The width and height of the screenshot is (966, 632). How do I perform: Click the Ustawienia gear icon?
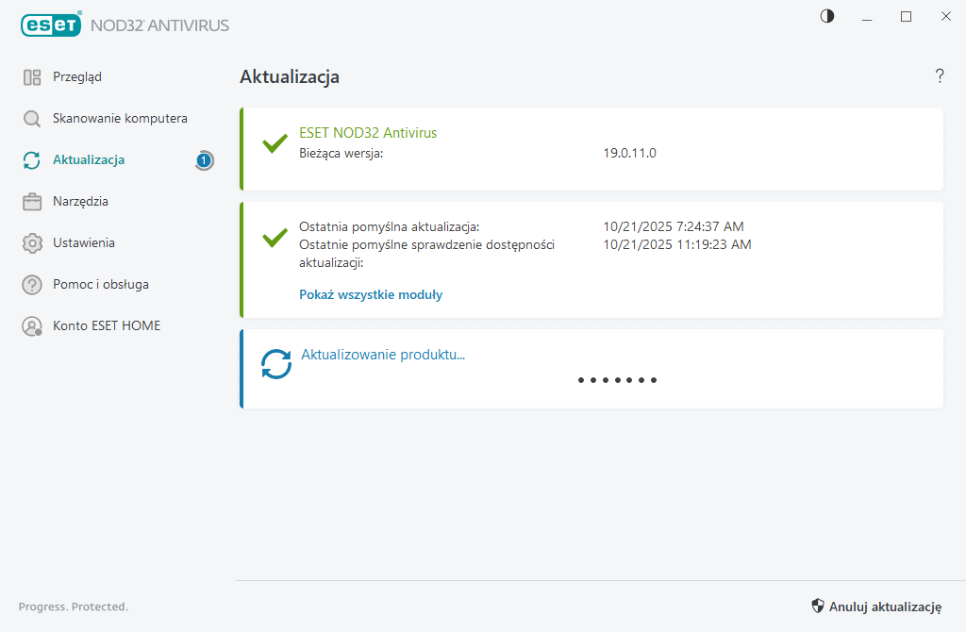click(32, 243)
